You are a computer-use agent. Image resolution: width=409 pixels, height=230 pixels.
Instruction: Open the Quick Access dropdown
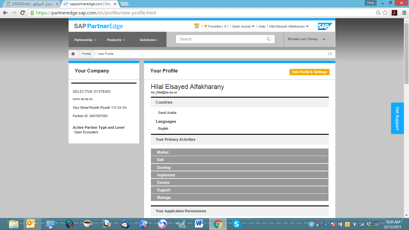point(243,26)
